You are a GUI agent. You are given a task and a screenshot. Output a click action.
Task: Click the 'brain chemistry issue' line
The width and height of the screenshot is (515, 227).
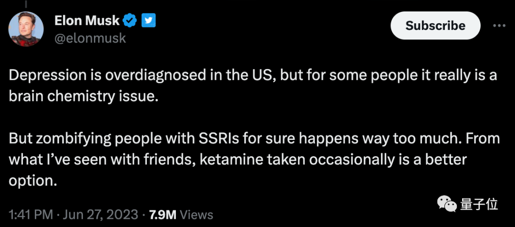pyautogui.click(x=81, y=98)
